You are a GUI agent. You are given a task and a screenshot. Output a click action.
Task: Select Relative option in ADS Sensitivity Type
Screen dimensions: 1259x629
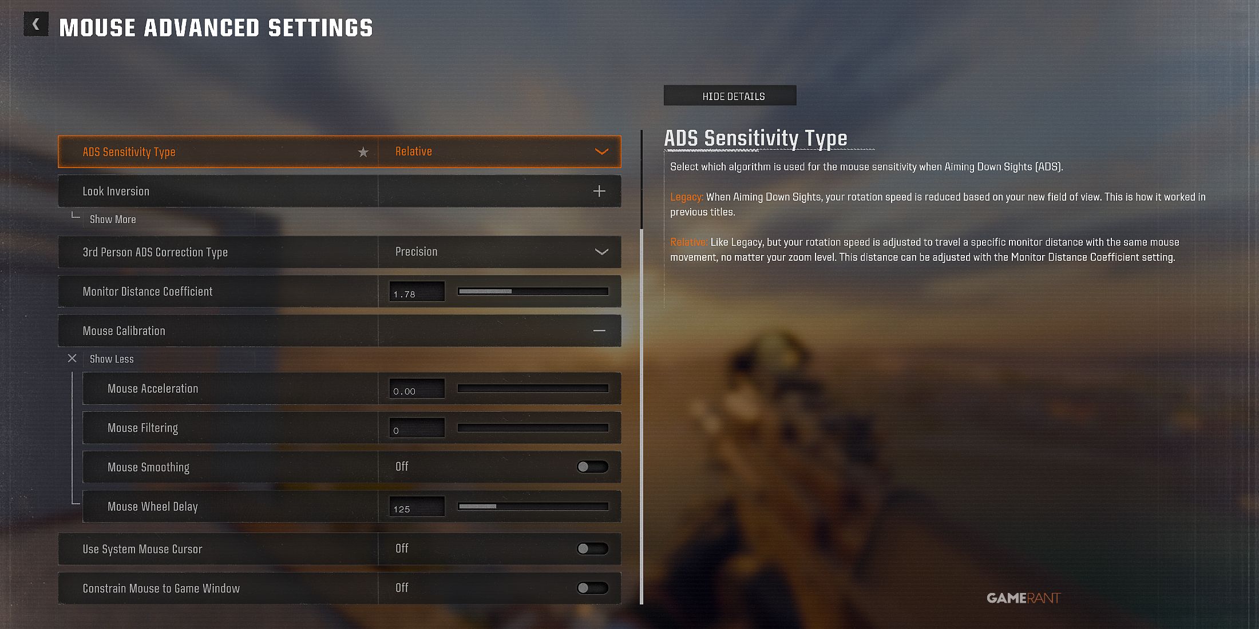(497, 152)
